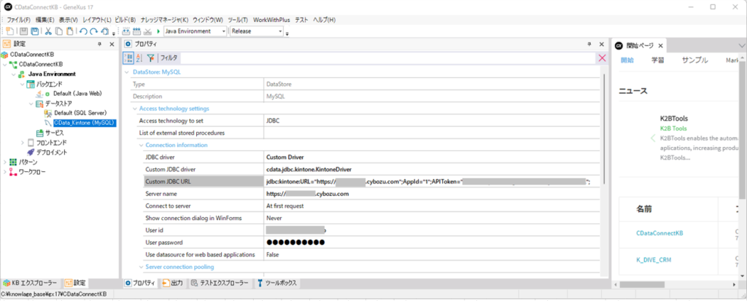Collapse Access technology settings group
Image resolution: width=747 pixels, height=301 pixels.
pyautogui.click(x=135, y=109)
